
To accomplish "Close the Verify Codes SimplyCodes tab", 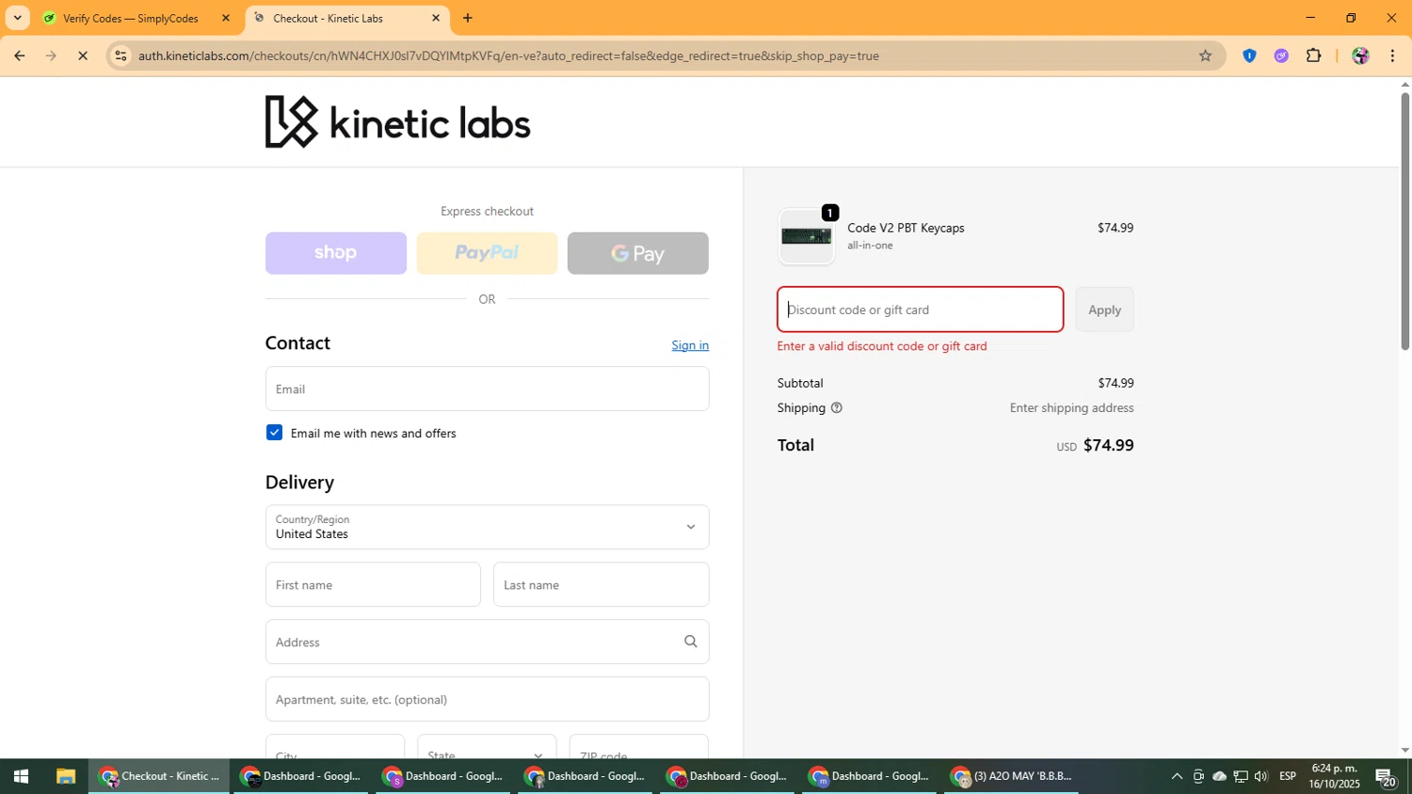I will pos(225,18).
